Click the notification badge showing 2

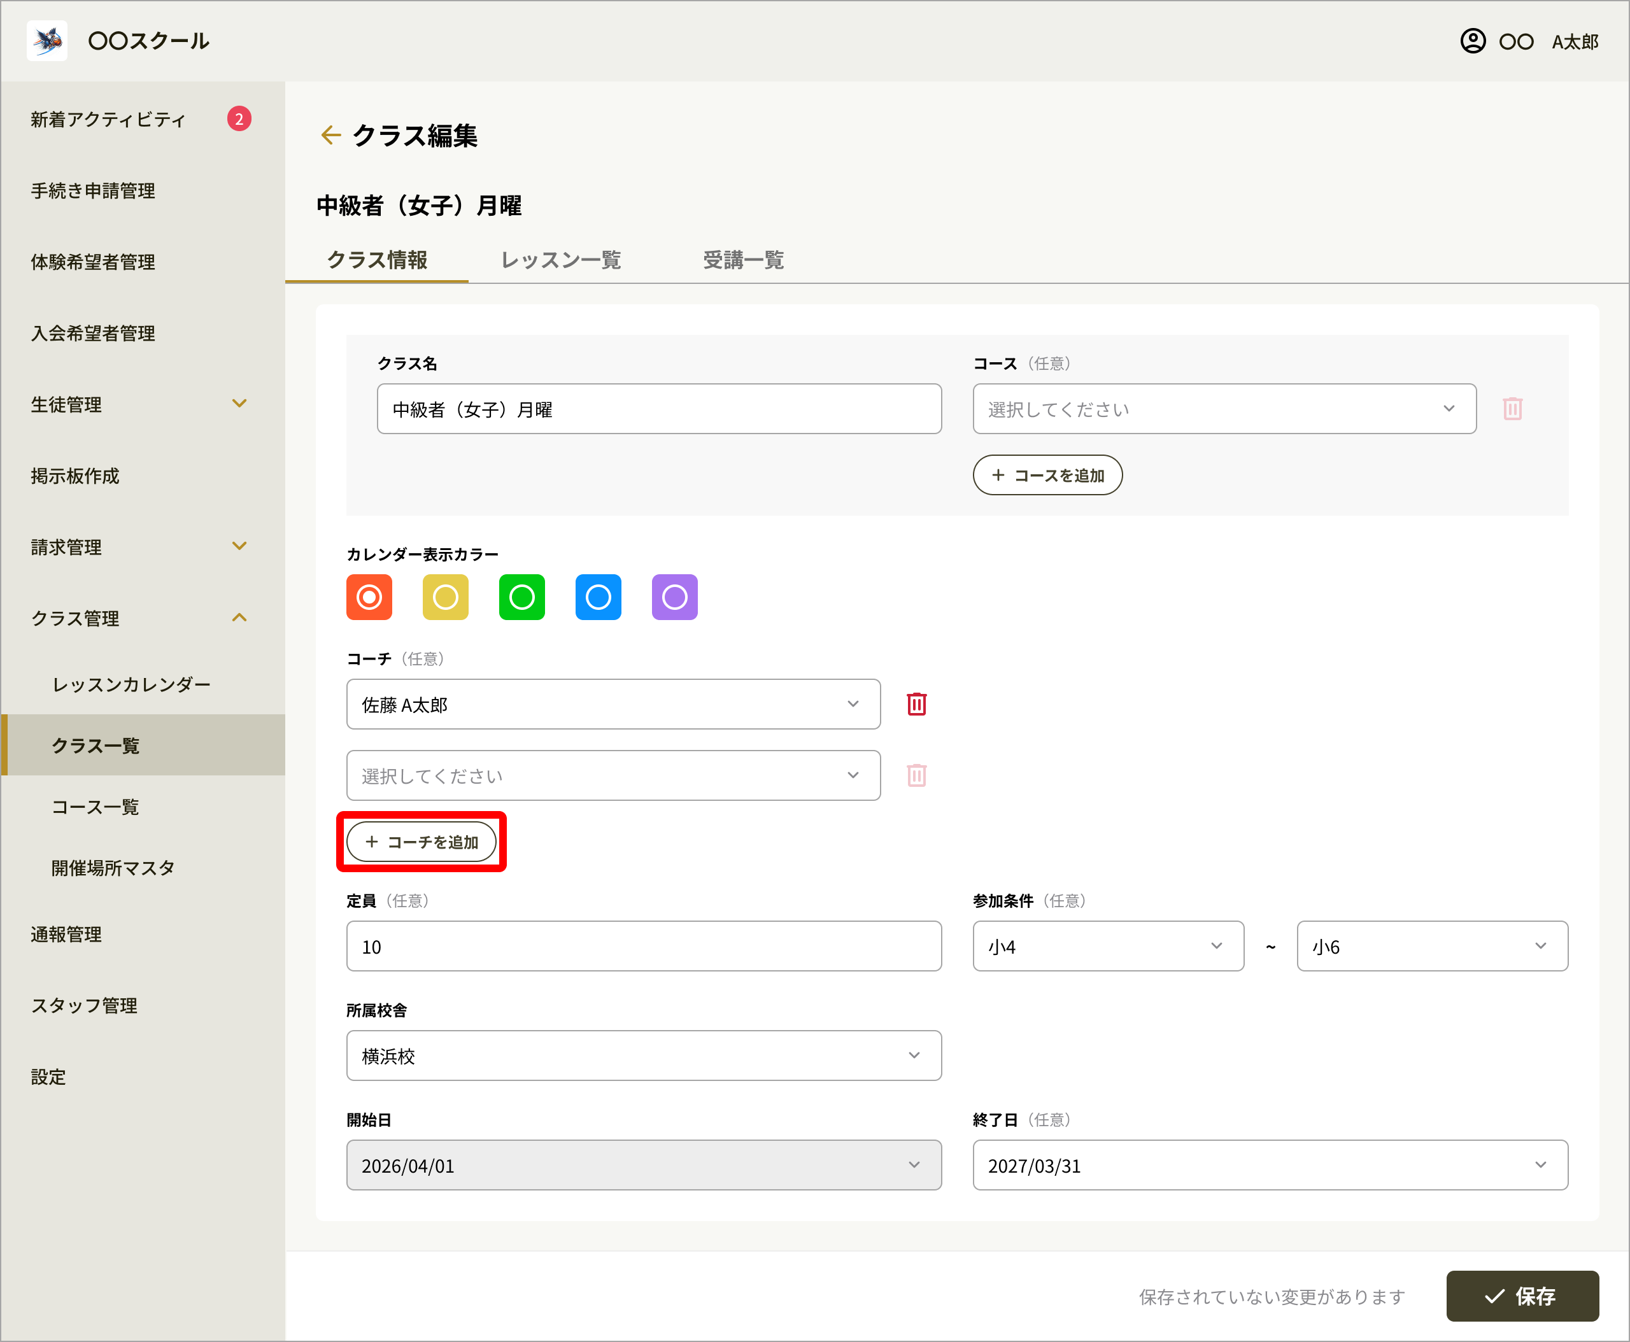239,119
